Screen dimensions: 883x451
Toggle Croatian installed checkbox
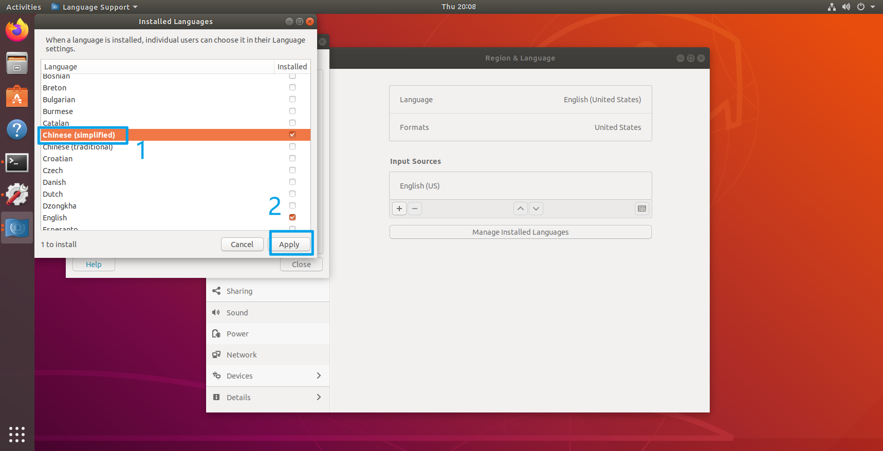pyautogui.click(x=292, y=158)
